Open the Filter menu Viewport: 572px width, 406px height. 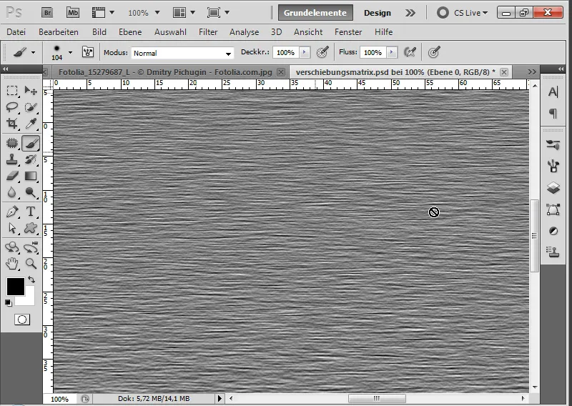click(208, 32)
